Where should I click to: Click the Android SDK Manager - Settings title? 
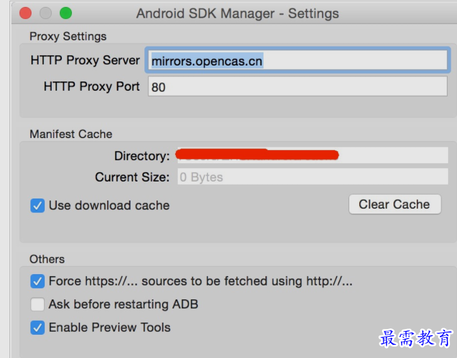[x=238, y=13]
